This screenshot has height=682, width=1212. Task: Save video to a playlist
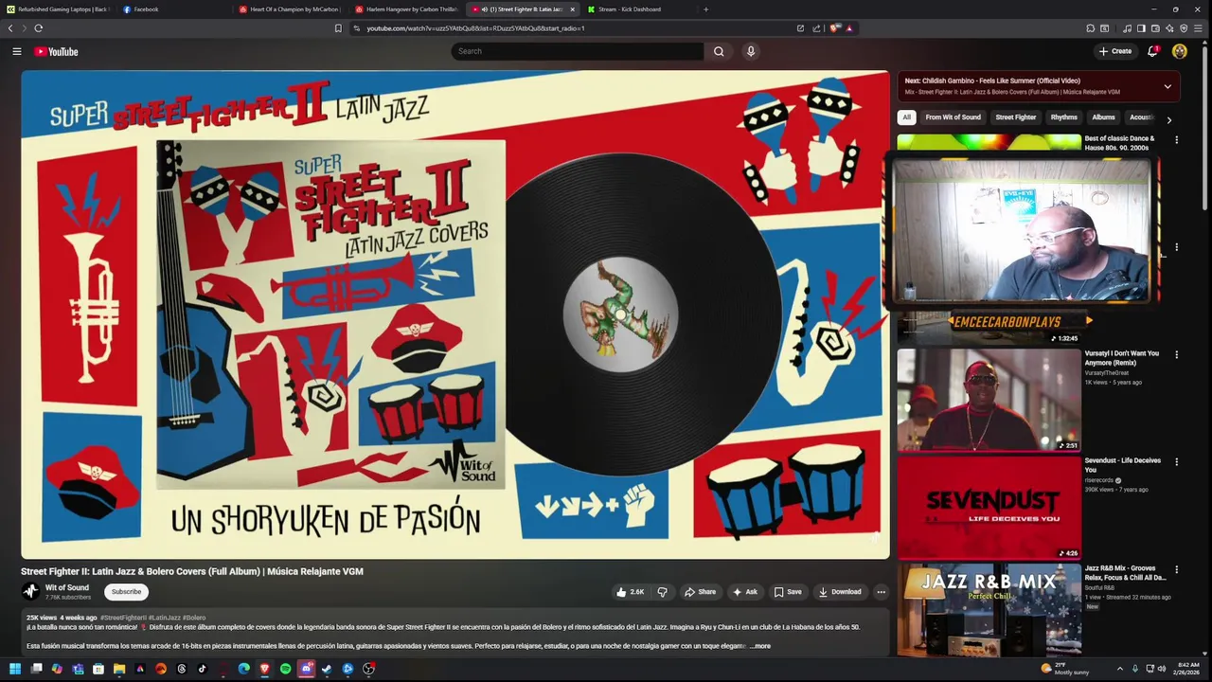788,592
